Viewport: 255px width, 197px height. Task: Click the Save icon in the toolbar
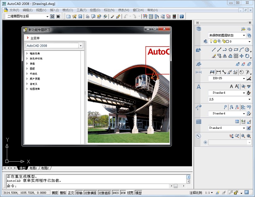tap(80, 16)
